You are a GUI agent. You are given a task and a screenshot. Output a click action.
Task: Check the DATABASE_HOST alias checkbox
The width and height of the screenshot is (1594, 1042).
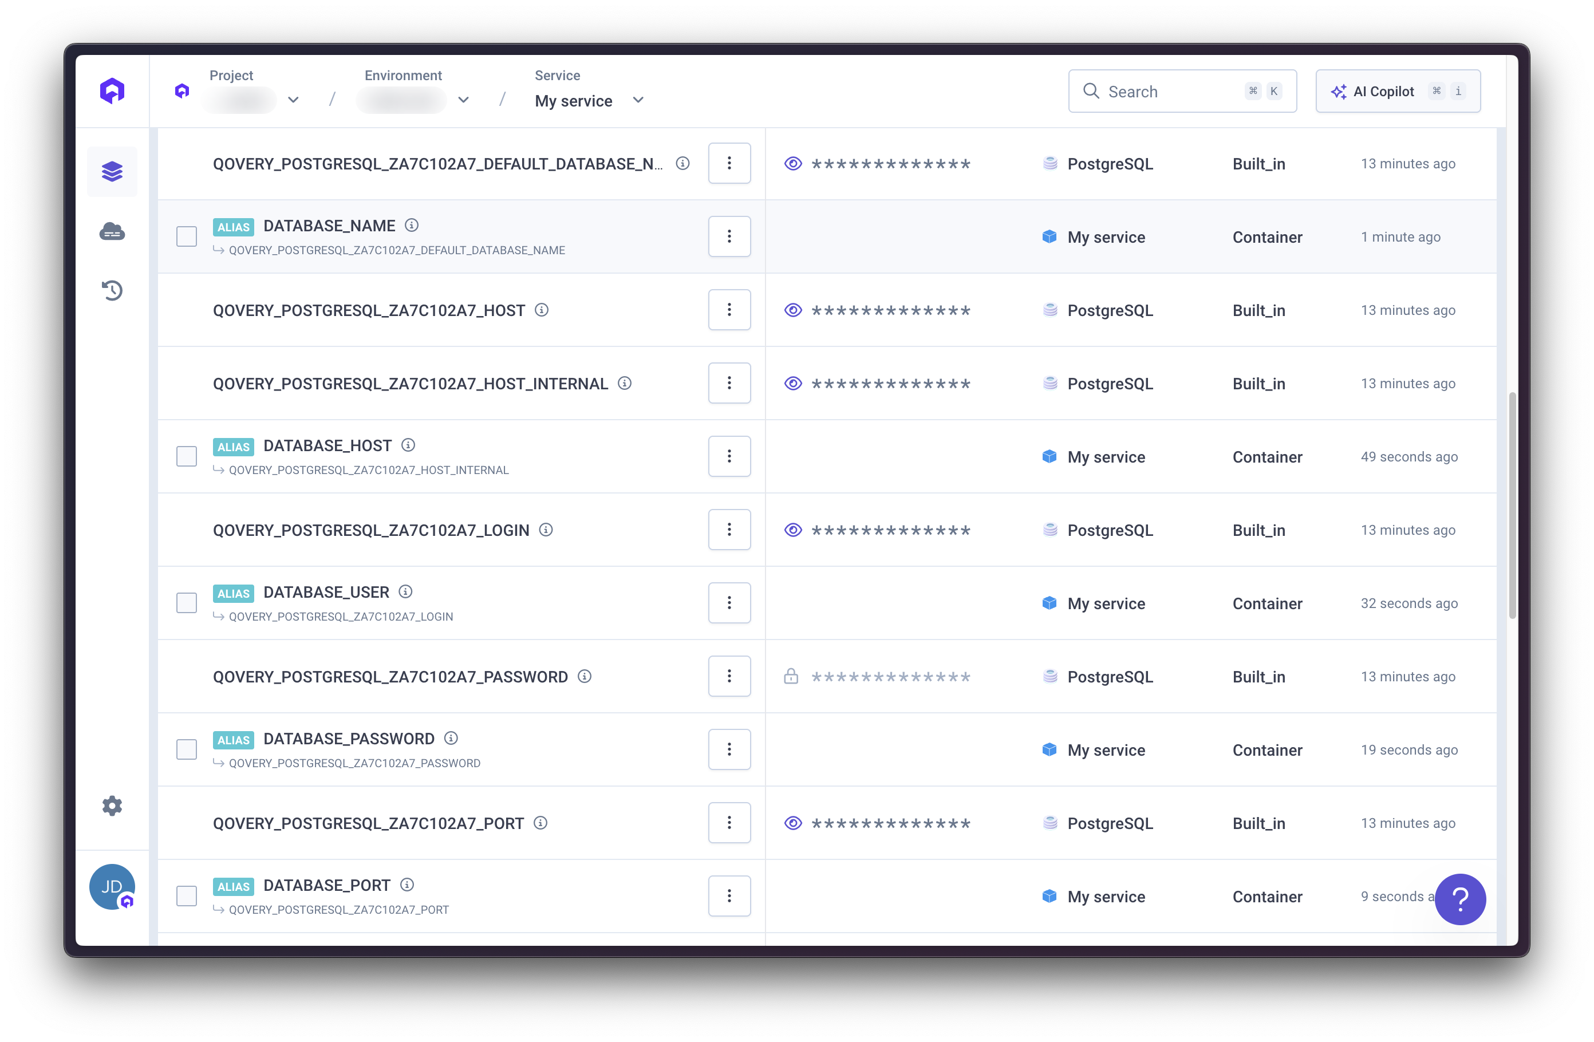point(186,457)
